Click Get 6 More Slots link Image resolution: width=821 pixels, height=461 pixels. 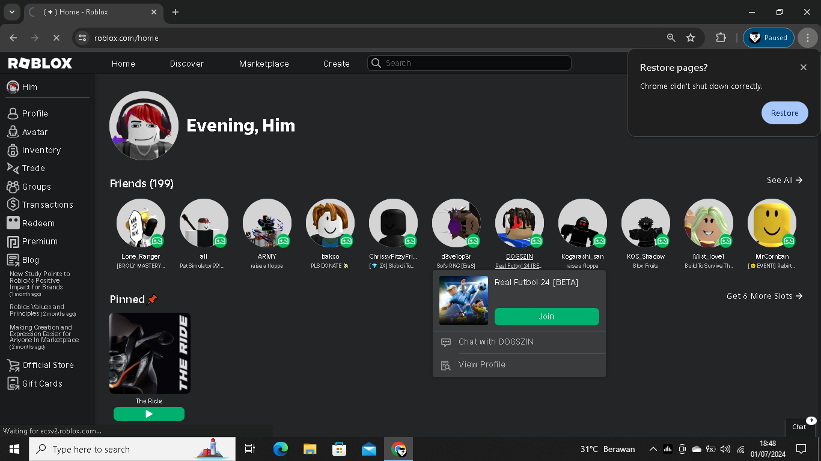(765, 296)
